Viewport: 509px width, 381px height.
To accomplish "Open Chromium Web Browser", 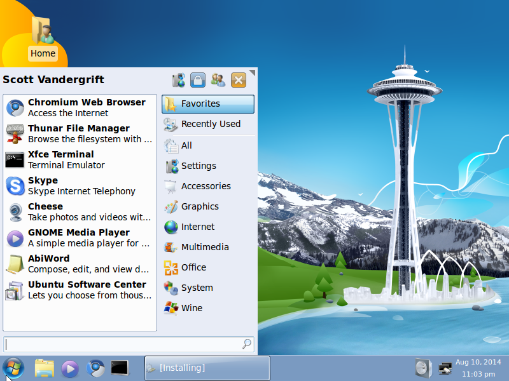I will (76, 107).
